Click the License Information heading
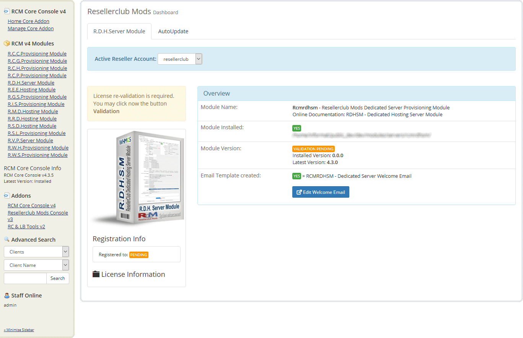The height and width of the screenshot is (338, 523). (x=133, y=275)
